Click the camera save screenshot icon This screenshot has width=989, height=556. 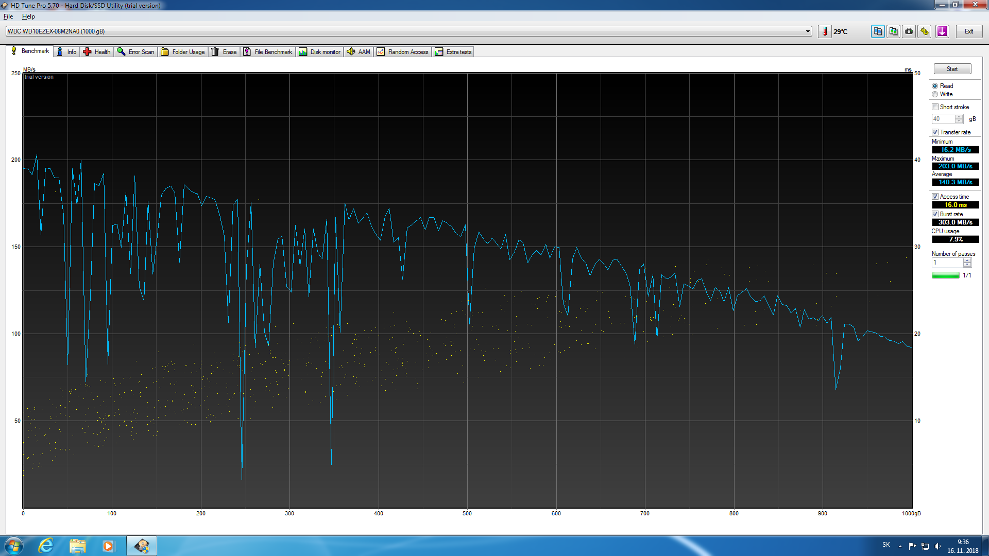pos(909,31)
